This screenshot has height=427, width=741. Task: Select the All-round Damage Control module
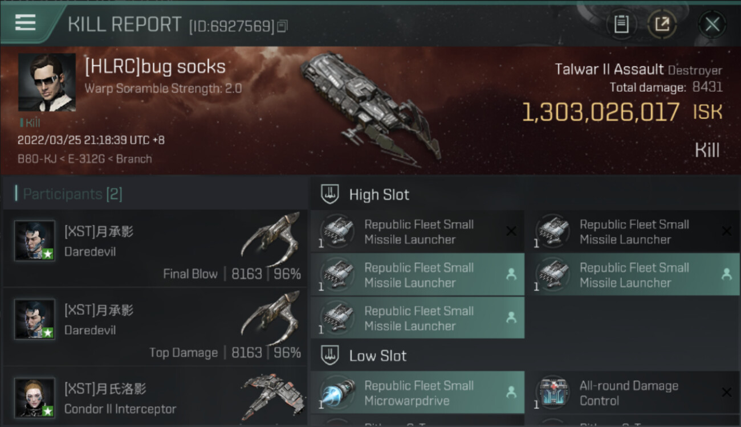pos(628,393)
